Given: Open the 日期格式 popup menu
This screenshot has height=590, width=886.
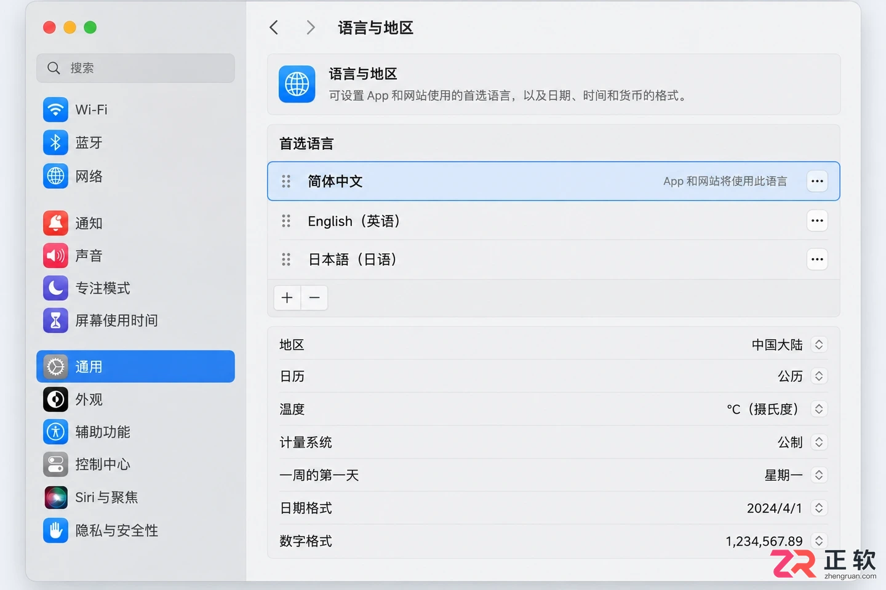Looking at the screenshot, I should [x=818, y=508].
